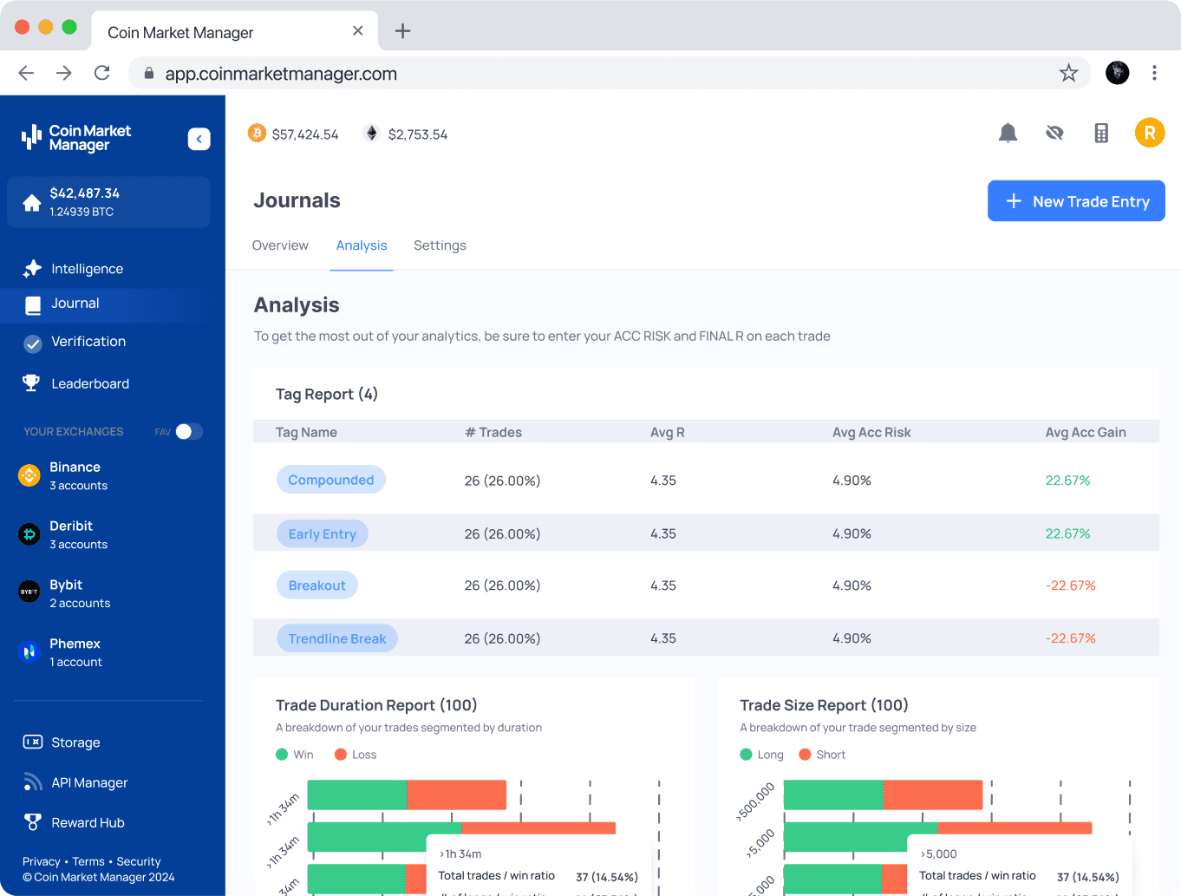Screen dimensions: 1181x896
Task: Toggle the Win legend in duration report
Action: coord(295,755)
